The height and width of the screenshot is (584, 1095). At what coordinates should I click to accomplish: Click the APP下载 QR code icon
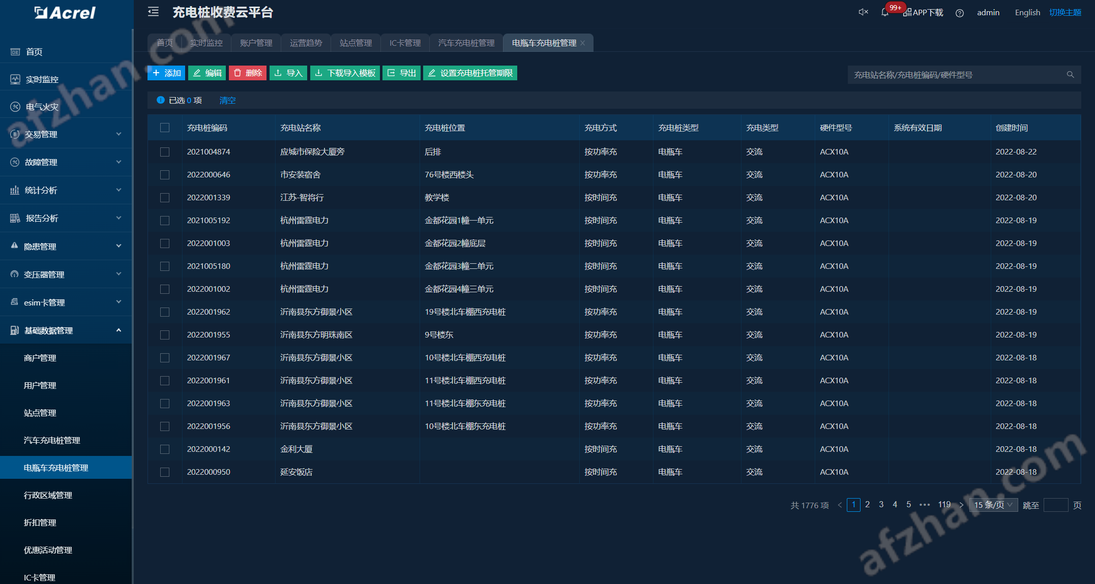(907, 13)
